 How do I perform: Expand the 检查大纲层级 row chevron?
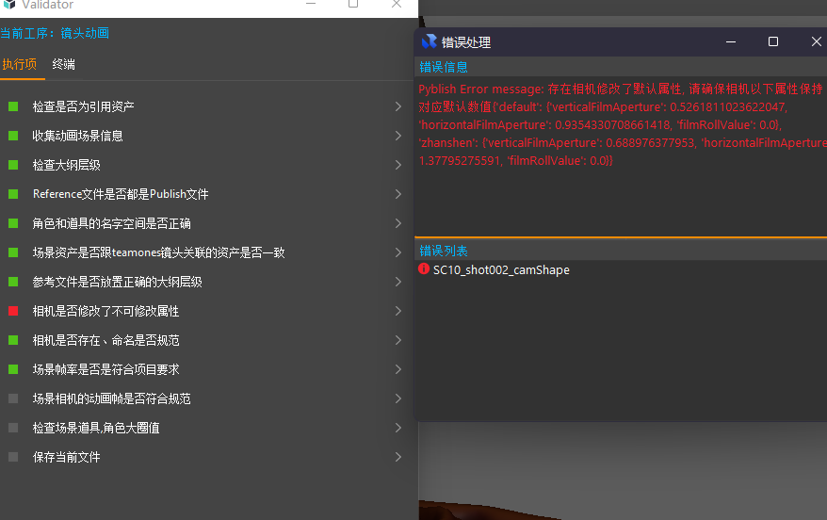tap(398, 165)
